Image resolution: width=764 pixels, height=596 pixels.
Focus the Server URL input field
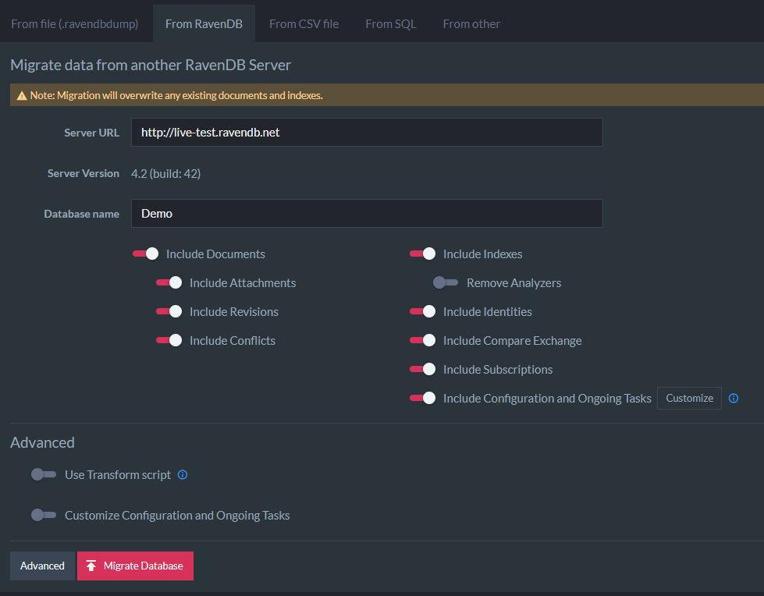pos(367,132)
